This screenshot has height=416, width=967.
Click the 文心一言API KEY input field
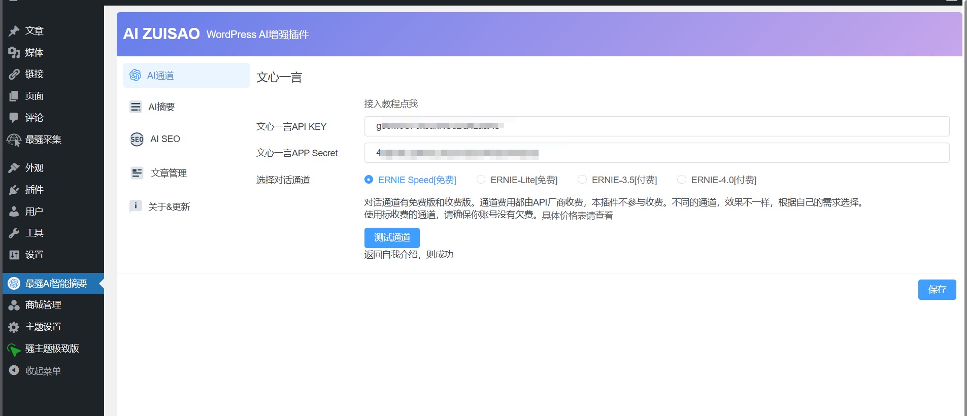(657, 126)
